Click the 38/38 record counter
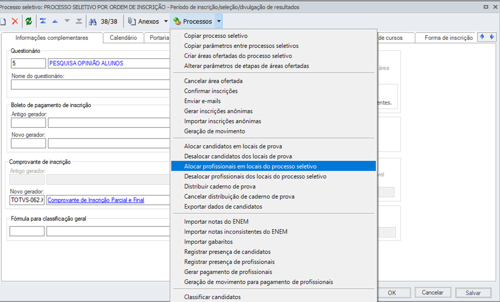The width and height of the screenshot is (500, 302). coord(109,22)
